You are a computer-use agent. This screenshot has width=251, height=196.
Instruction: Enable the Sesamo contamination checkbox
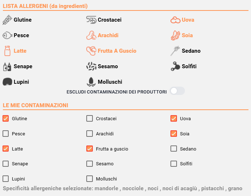pyautogui.click(x=90, y=164)
